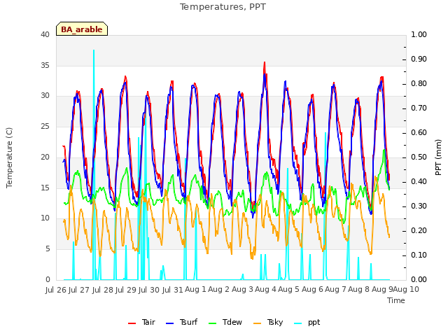The height and width of the screenshot is (336, 448).
Task: Click the 0.80 PPT axis label
Action: (419, 84)
